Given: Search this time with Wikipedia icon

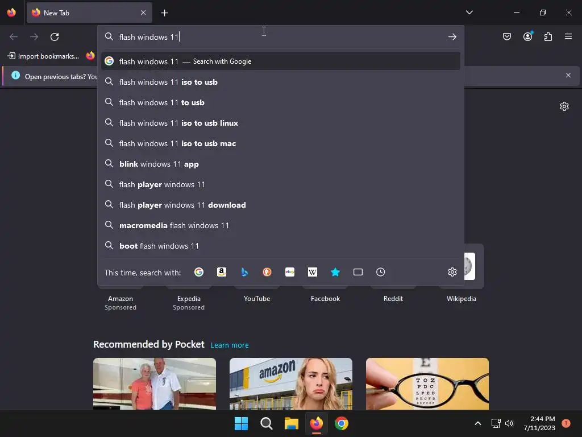Looking at the screenshot, I should 313,272.
